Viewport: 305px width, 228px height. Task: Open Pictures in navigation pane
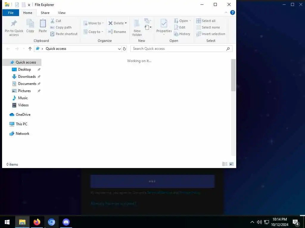click(x=24, y=91)
